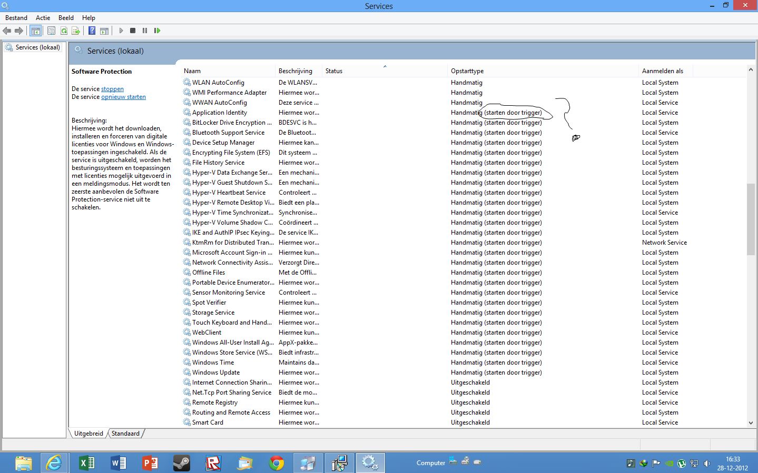Click the gear icon beside Remote Registry
This screenshot has height=473, width=758.
click(x=187, y=402)
